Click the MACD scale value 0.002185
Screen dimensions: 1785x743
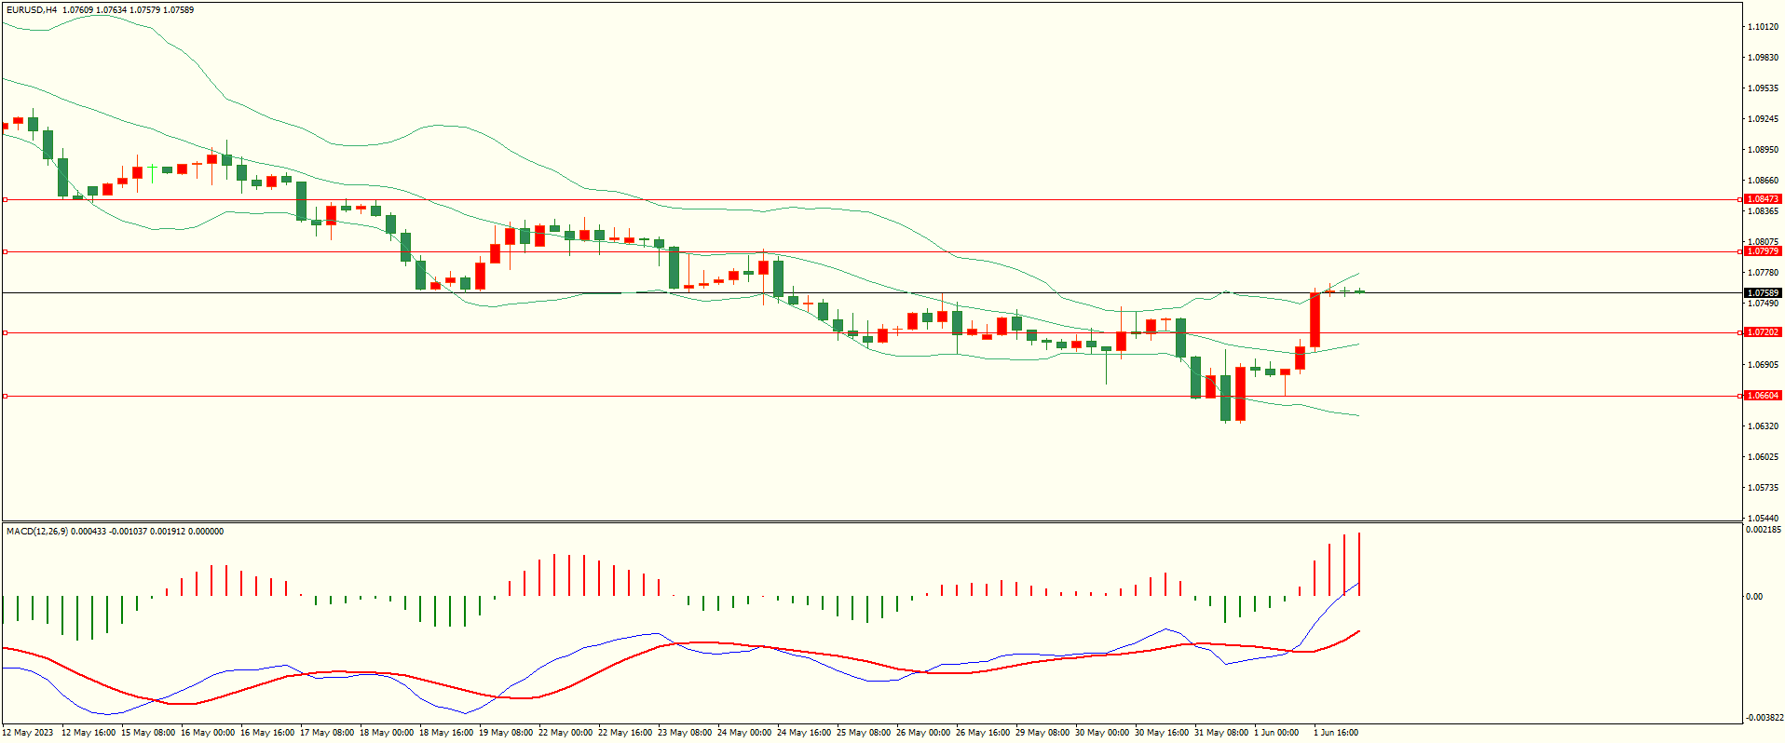click(1764, 530)
